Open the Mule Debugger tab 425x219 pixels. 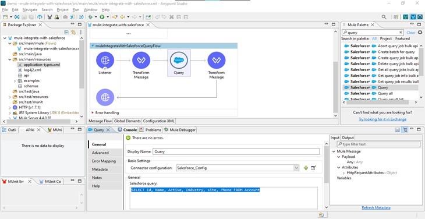point(180,130)
